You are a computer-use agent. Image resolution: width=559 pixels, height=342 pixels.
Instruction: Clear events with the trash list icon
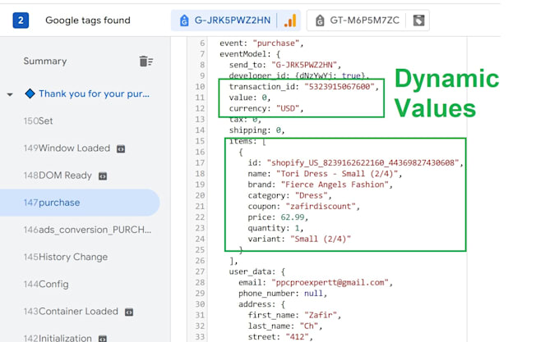[146, 62]
